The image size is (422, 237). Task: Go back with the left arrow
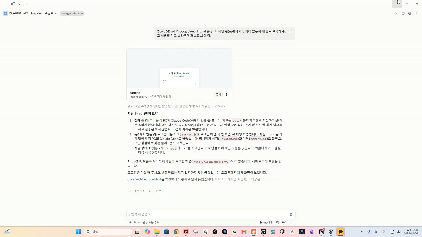(20, 4)
